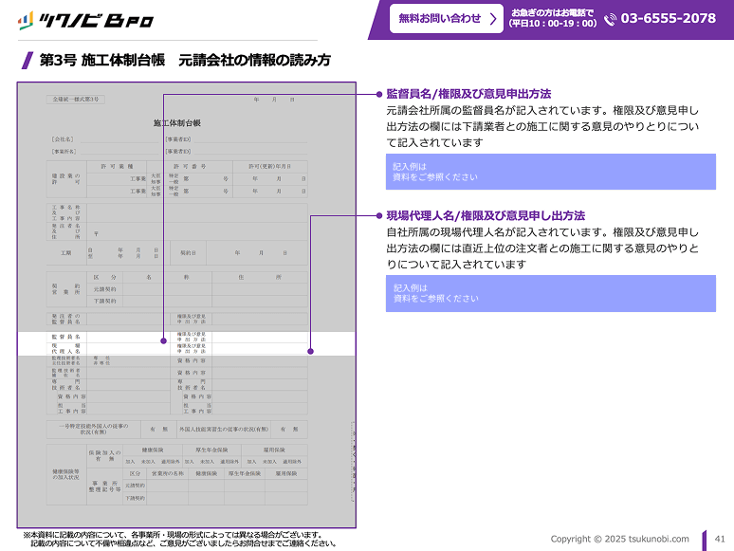Click the blue 記入例は box under 現場代理人名
Viewport: 734px width, 551px height.
[x=550, y=294]
